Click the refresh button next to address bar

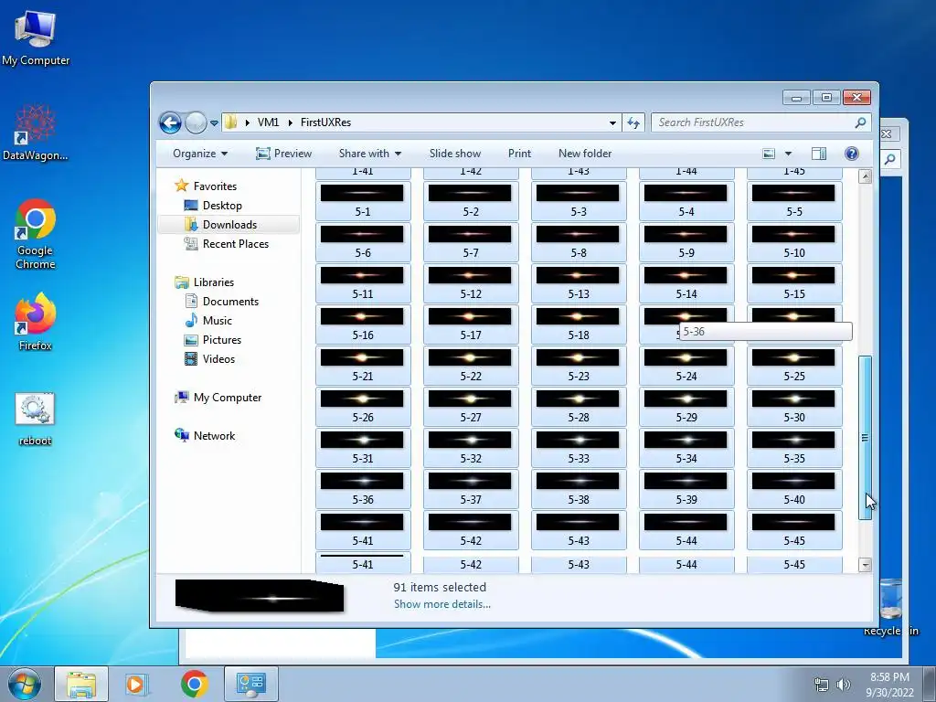[633, 123]
